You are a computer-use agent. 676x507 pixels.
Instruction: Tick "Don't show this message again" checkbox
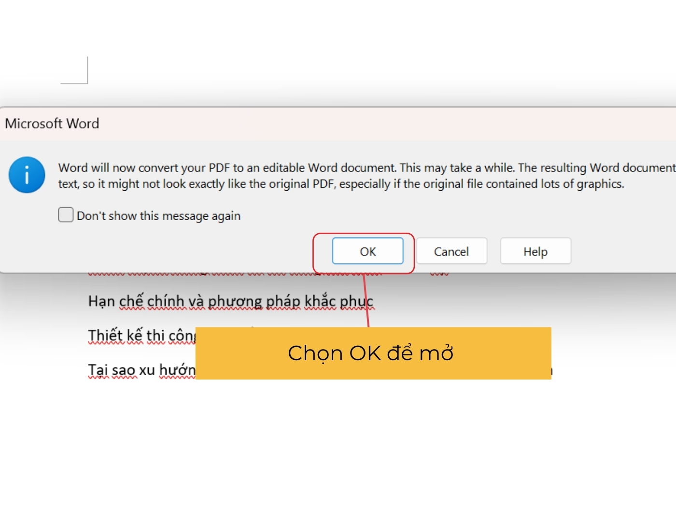coord(66,215)
